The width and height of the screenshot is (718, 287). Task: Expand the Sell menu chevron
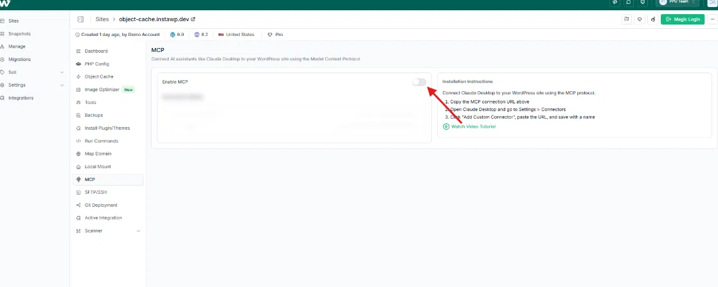click(x=62, y=73)
